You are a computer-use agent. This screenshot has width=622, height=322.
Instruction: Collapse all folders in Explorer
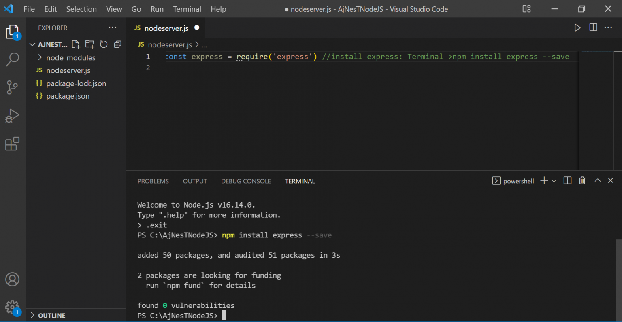[117, 44]
